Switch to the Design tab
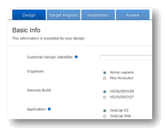Image resolution: width=166 pixels, height=128 pixels. (29, 15)
